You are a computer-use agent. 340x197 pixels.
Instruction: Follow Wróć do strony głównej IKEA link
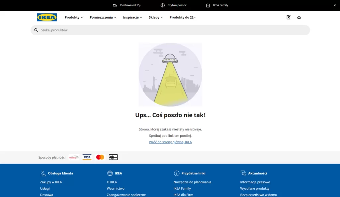[x=170, y=142]
